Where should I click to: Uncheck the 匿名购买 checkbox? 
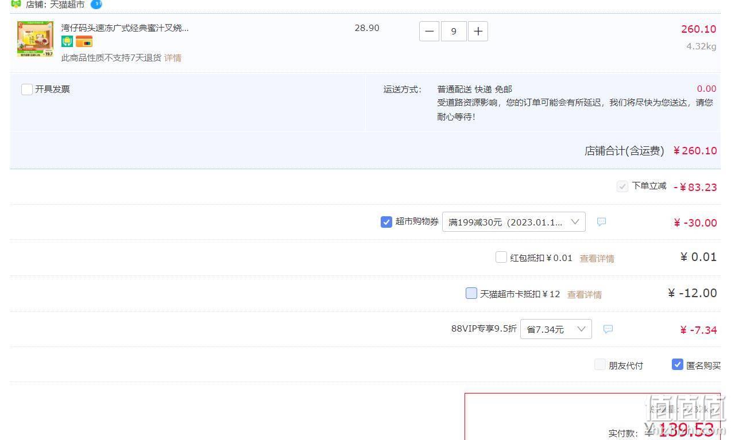[678, 364]
